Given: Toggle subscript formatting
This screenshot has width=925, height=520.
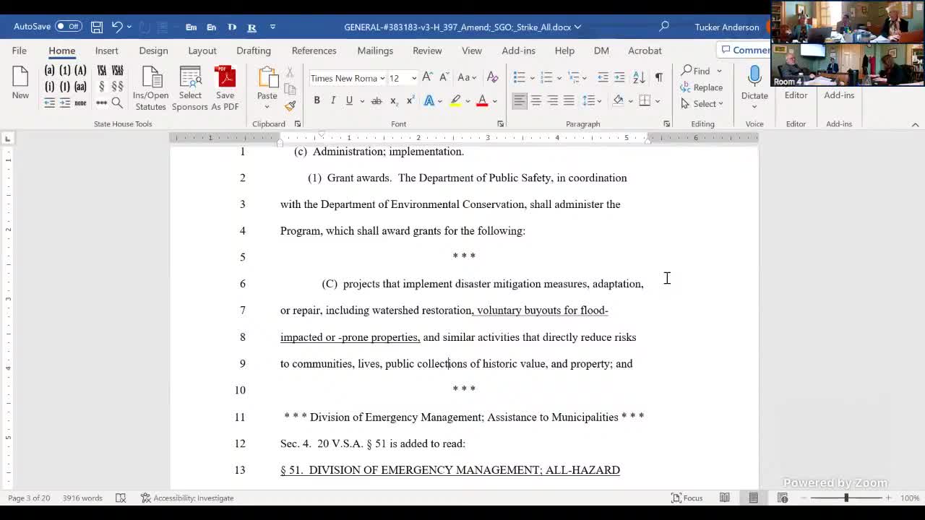Looking at the screenshot, I should point(394,100).
